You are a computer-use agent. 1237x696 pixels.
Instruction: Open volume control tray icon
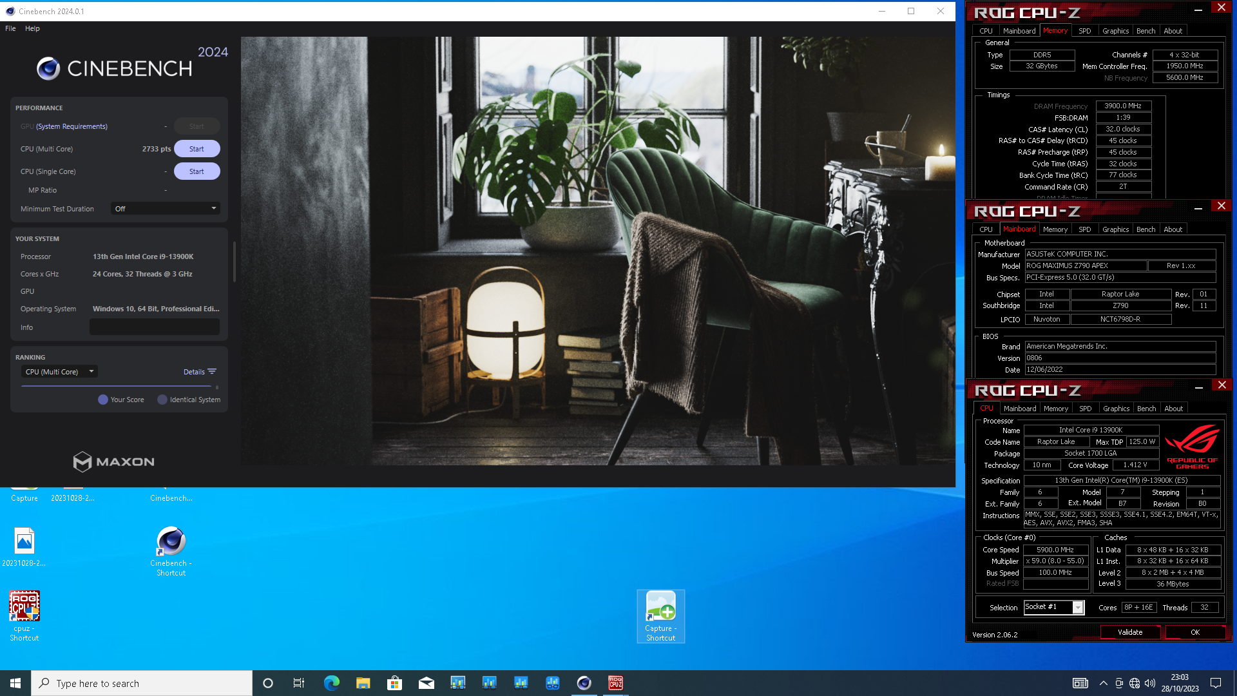[1150, 683]
